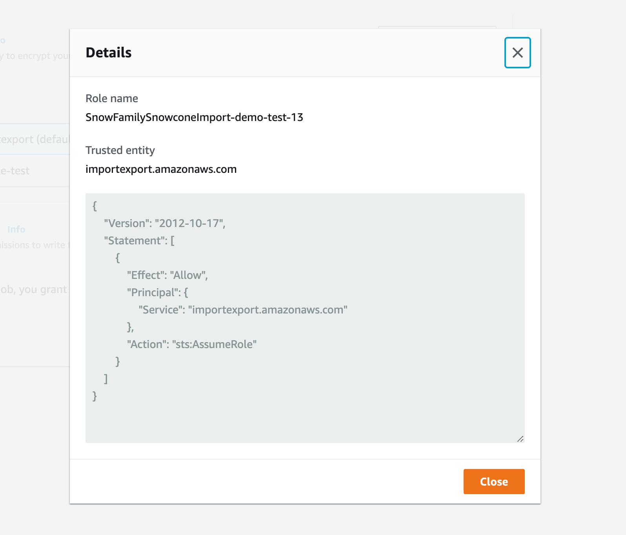Click the Statement array in the policy editor
Screen dimensions: 626x535
point(139,240)
